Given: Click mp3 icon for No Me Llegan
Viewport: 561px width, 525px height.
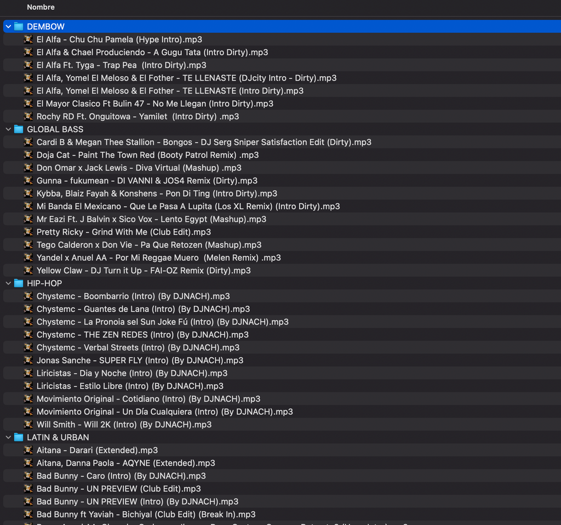Looking at the screenshot, I should (28, 104).
